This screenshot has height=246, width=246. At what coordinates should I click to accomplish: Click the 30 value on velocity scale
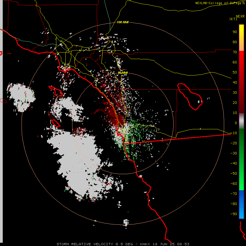pyautogui.click(x=235, y=93)
